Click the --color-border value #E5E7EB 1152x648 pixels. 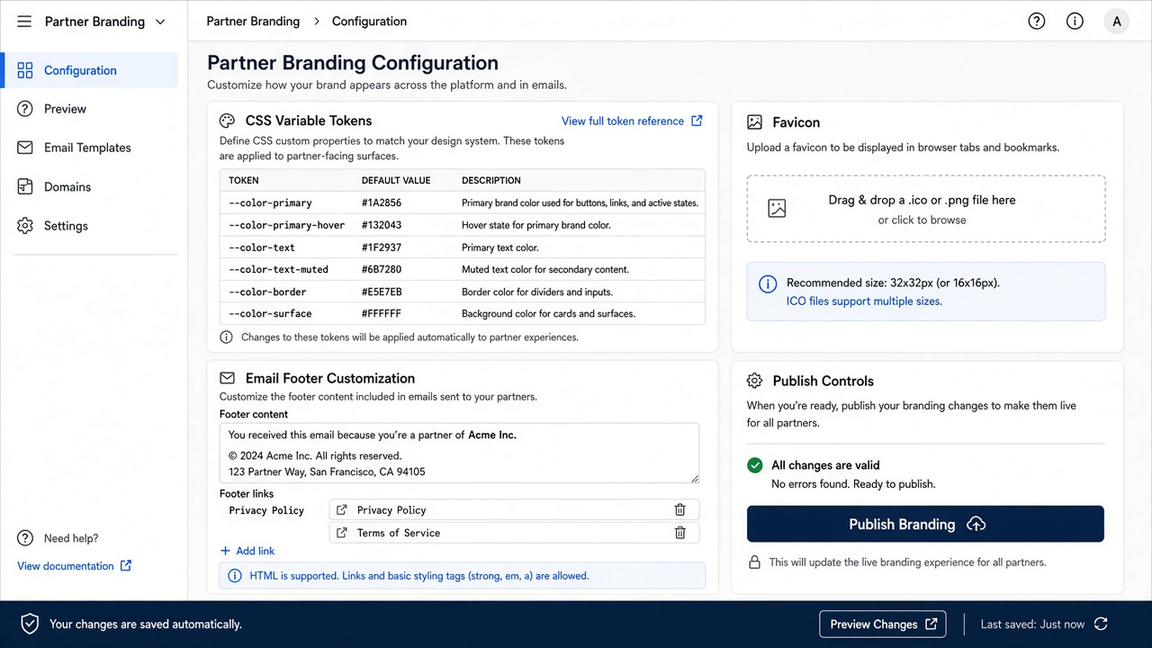[382, 292]
